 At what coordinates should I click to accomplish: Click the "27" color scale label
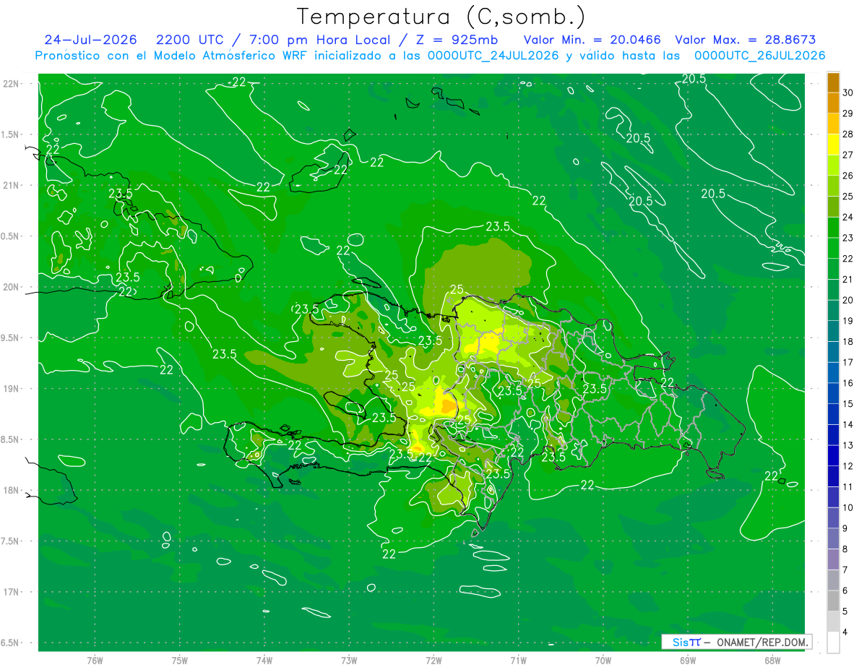(848, 155)
